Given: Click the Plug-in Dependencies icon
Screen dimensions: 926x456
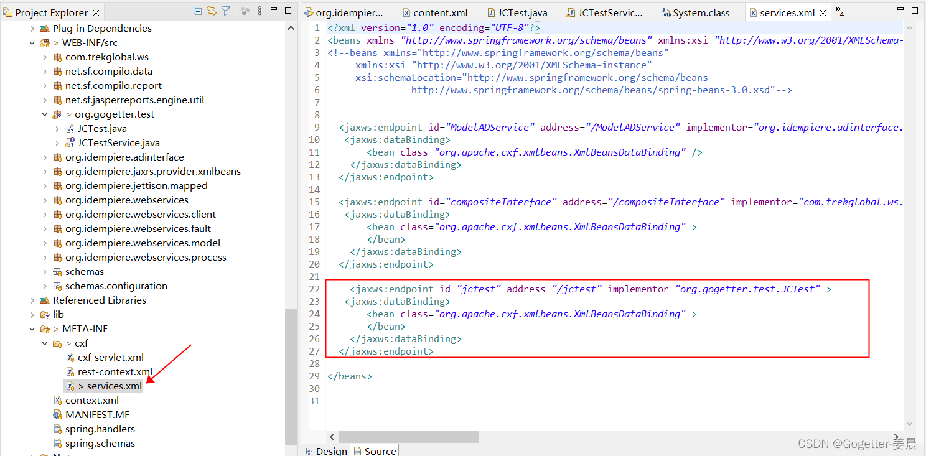Looking at the screenshot, I should tap(44, 28).
